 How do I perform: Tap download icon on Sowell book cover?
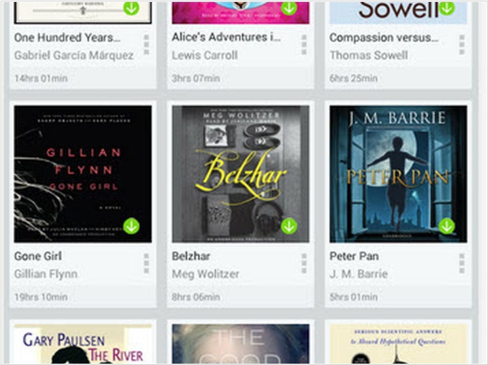pos(447,8)
